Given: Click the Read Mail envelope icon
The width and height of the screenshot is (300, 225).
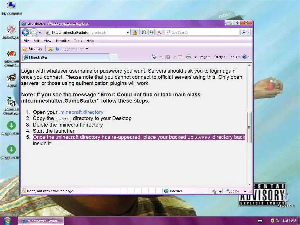Looking at the screenshot, I should 180,57.
